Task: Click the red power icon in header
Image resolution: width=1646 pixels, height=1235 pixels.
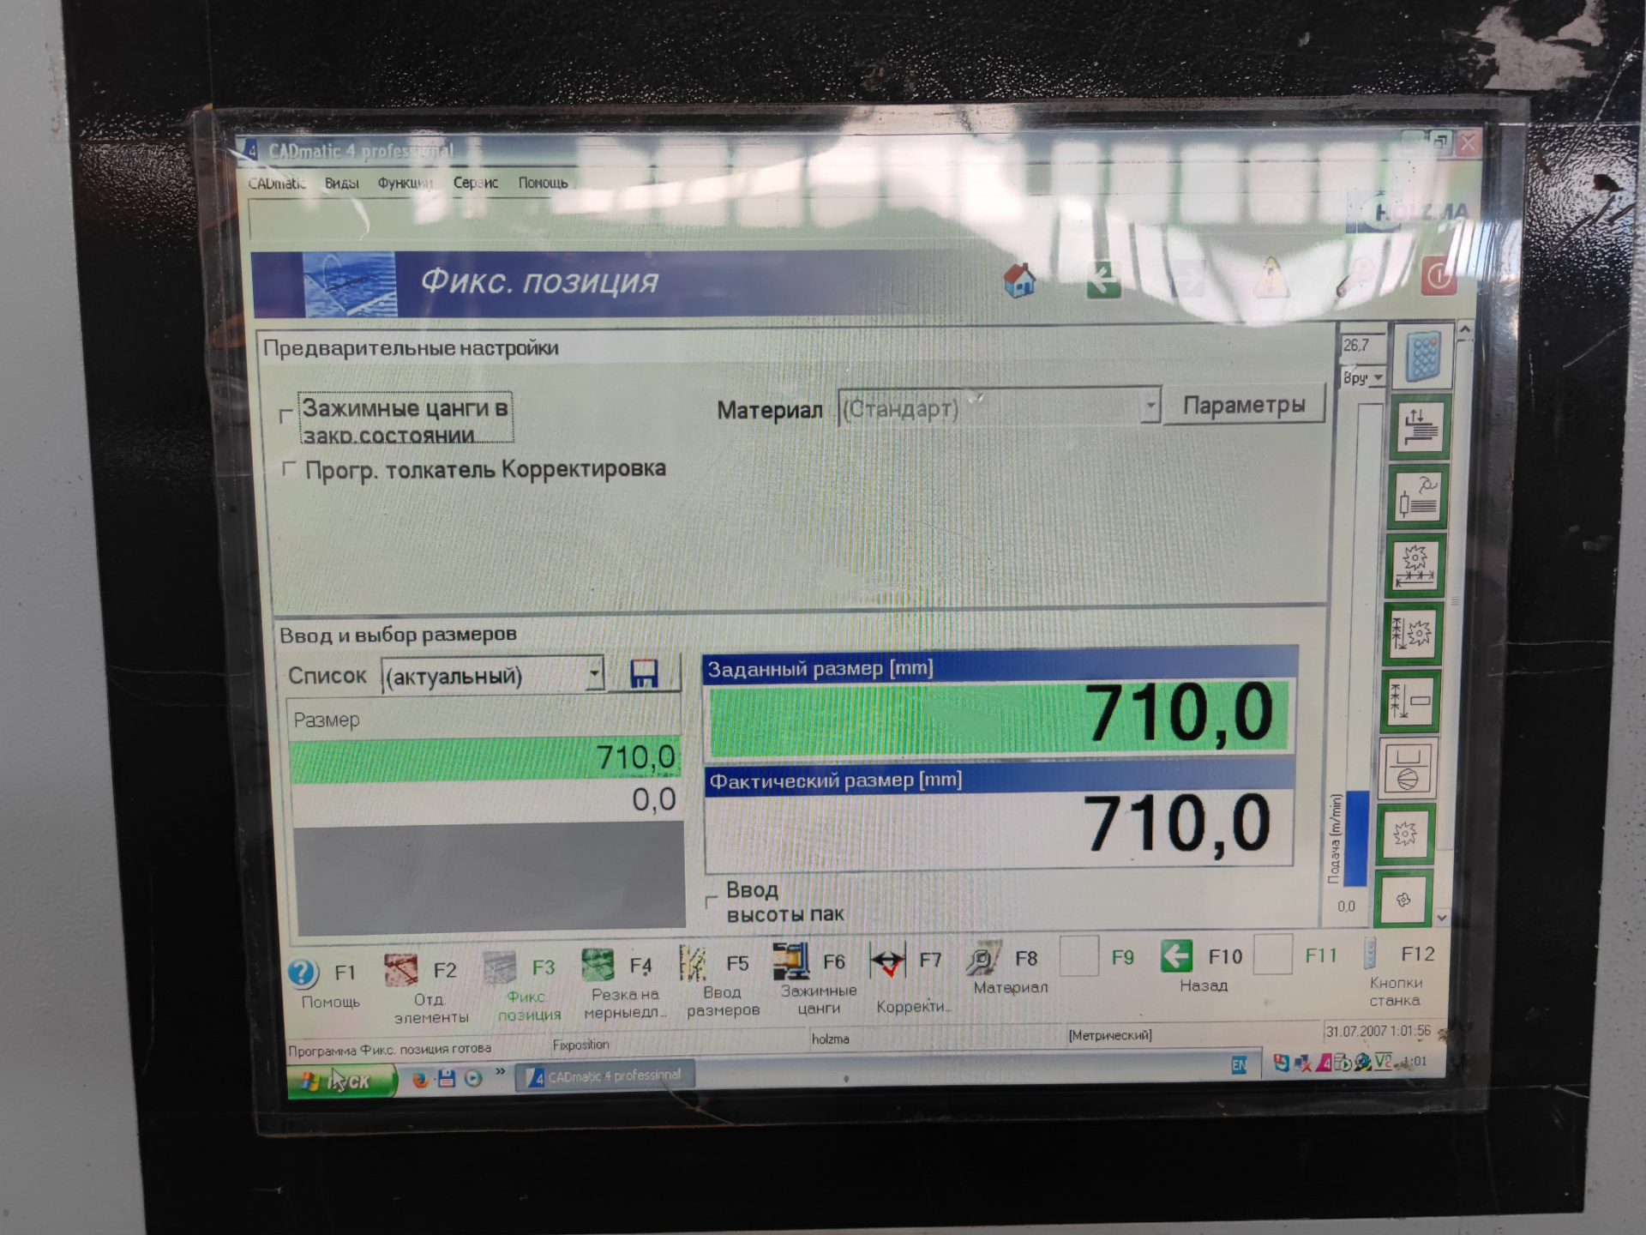Action: click(1439, 277)
